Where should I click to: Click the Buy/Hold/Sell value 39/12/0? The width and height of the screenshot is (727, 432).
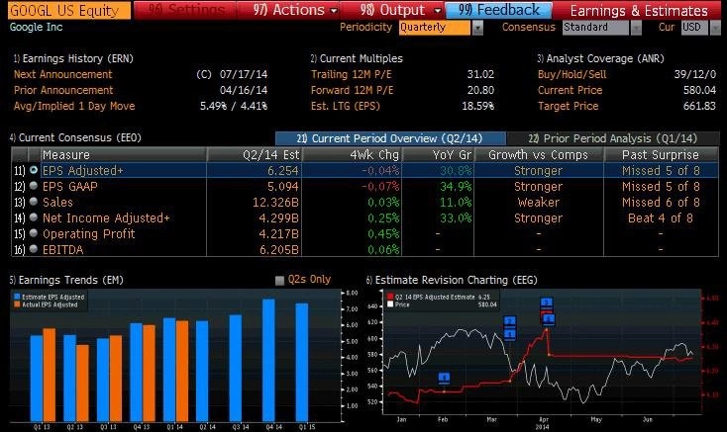click(695, 74)
